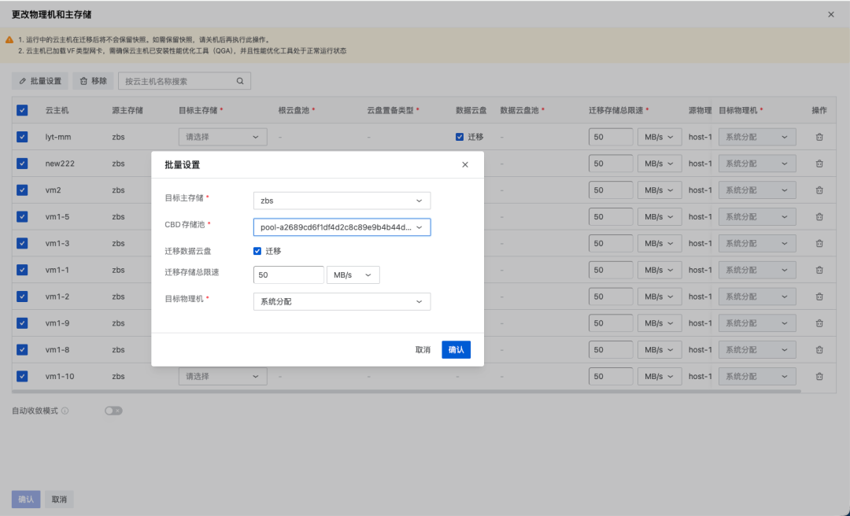This screenshot has width=850, height=516.
Task: Toggle the 自动收敛模式 switch
Action: 113,410
